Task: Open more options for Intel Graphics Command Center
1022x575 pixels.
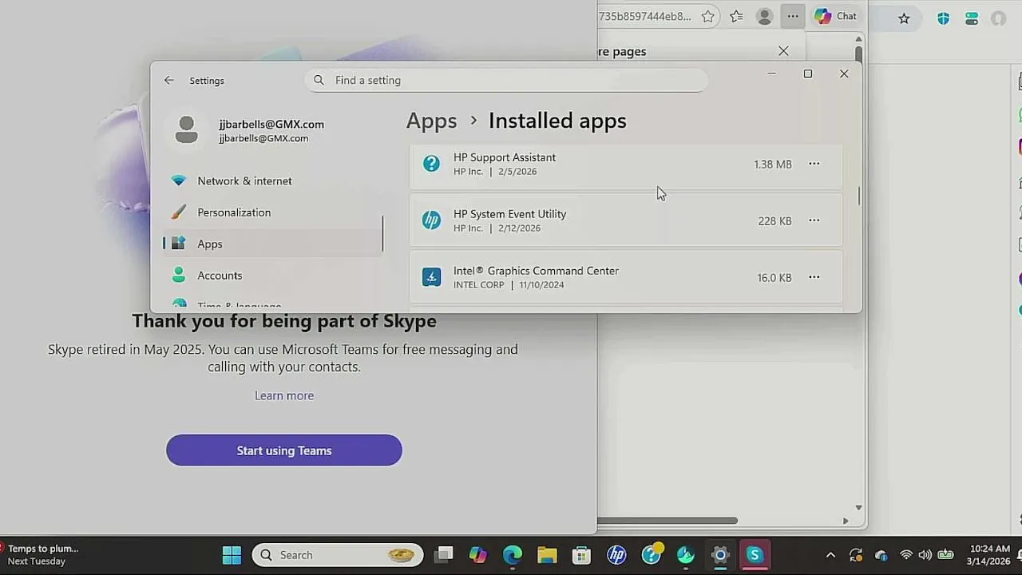Action: point(814,277)
